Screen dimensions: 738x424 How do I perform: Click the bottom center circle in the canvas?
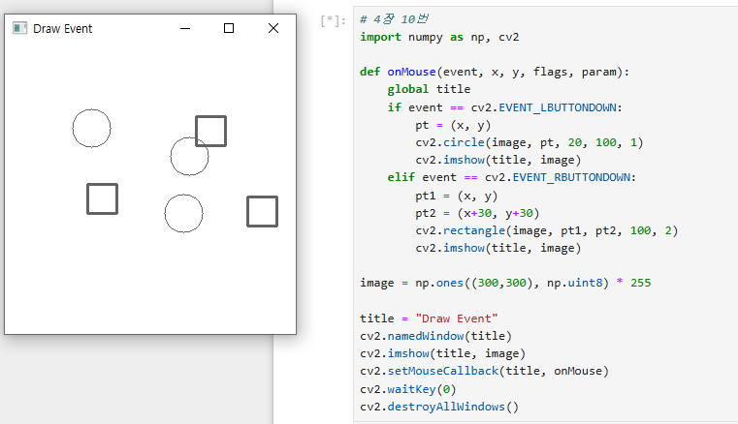point(183,213)
